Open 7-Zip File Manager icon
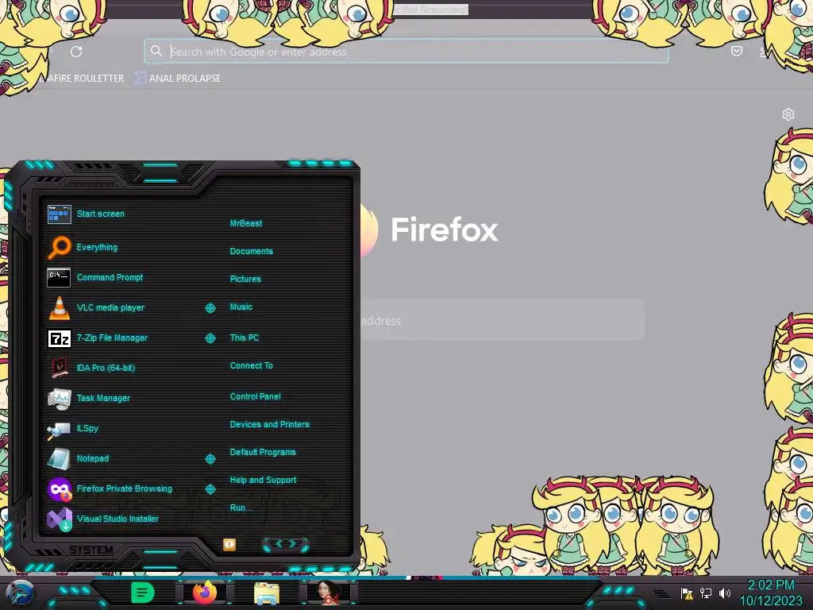The width and height of the screenshot is (813, 610). coord(59,338)
